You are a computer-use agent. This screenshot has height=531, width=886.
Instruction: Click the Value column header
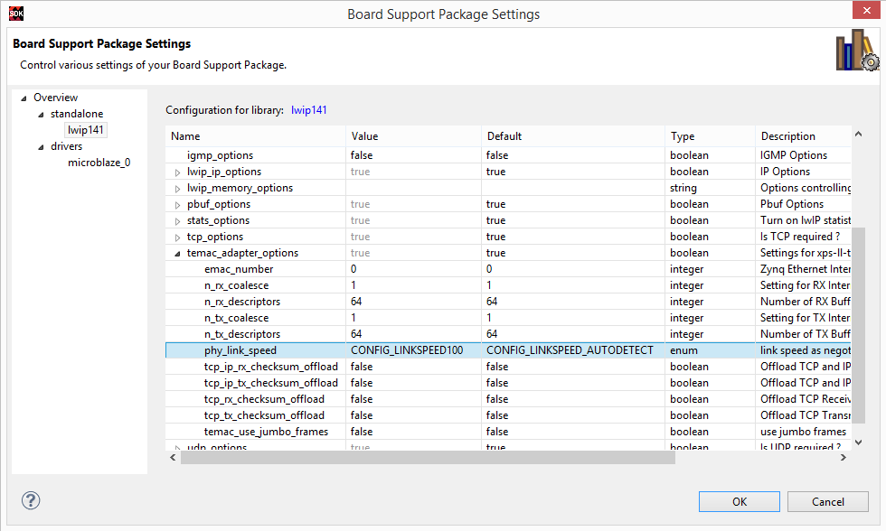(413, 136)
